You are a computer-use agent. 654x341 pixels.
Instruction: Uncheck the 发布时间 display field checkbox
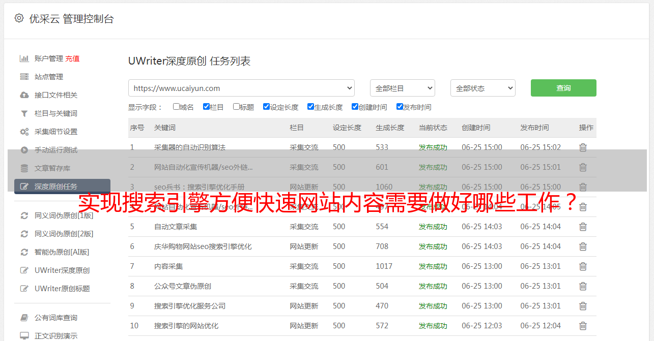pos(399,107)
